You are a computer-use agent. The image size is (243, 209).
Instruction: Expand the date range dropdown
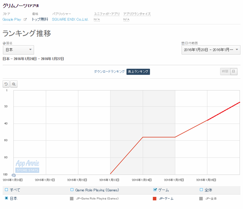point(211,50)
